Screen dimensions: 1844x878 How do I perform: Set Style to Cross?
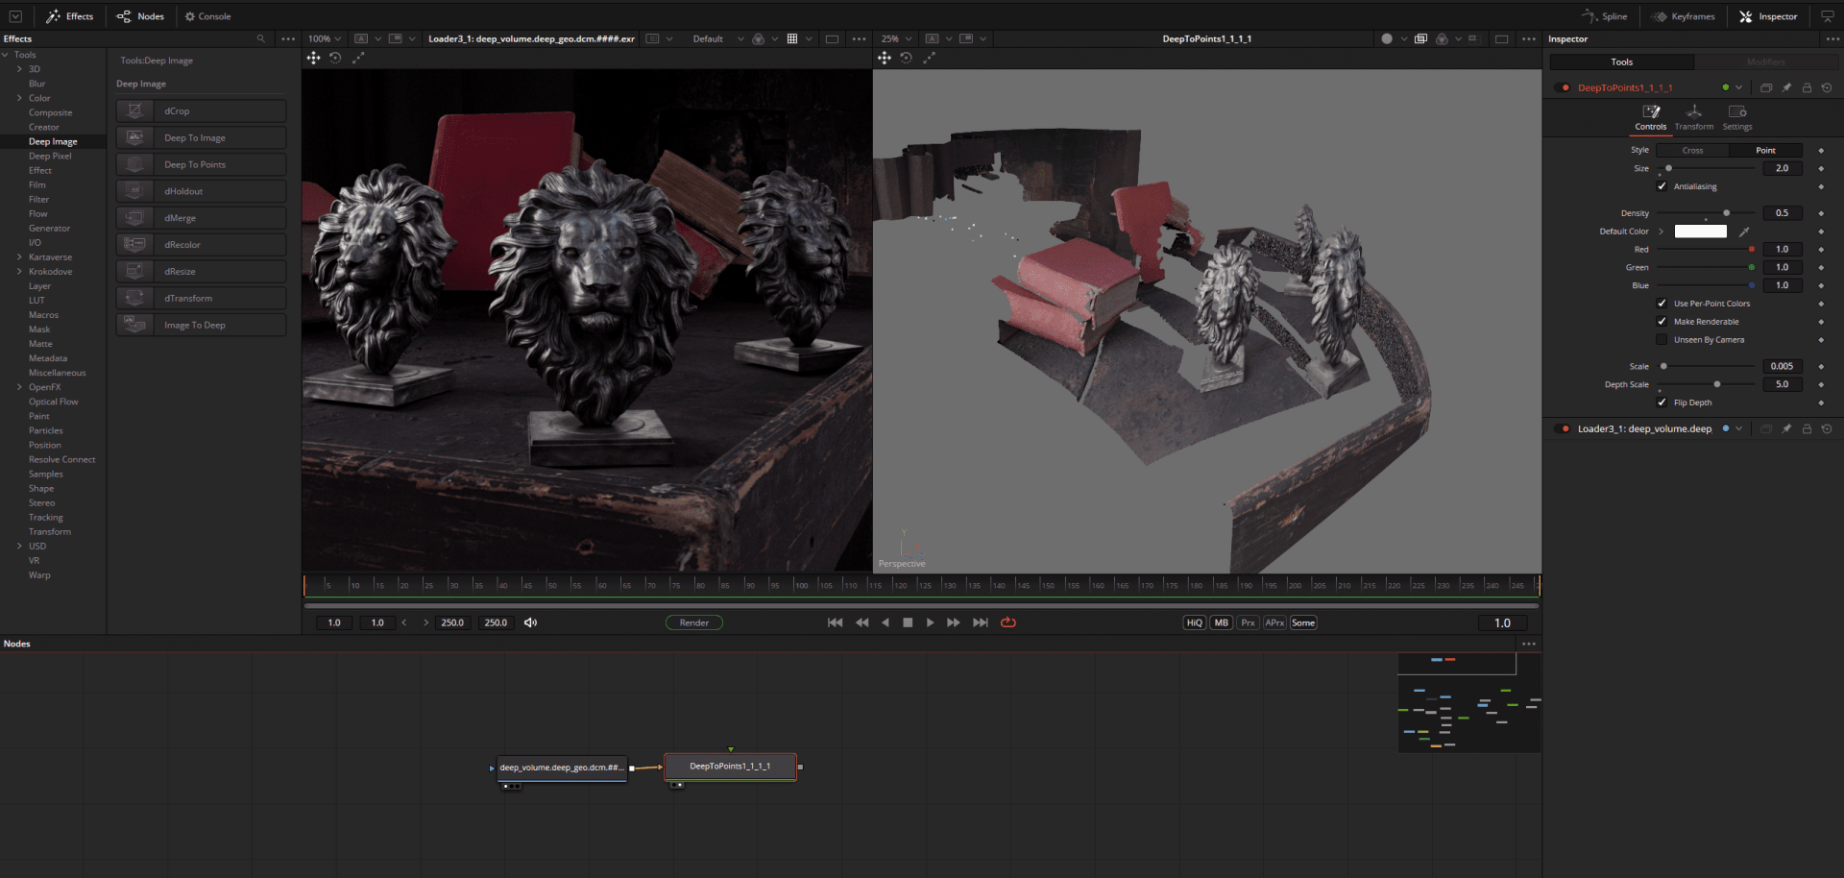pos(1691,150)
